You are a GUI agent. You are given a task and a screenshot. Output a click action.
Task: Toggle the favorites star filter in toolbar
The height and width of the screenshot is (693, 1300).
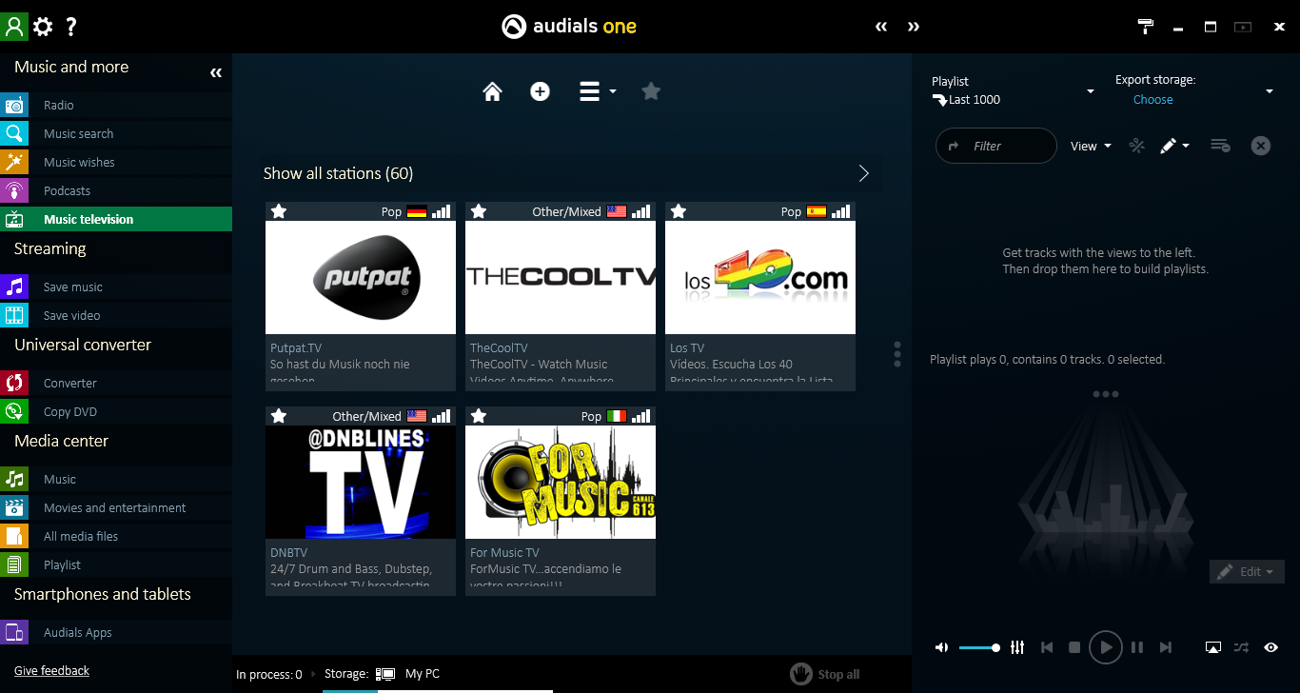tap(651, 91)
